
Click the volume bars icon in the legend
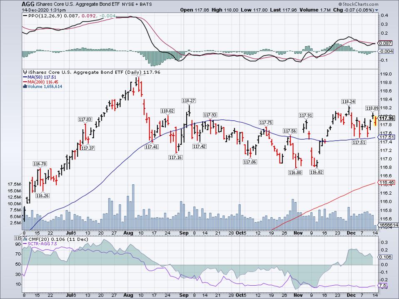point(25,87)
